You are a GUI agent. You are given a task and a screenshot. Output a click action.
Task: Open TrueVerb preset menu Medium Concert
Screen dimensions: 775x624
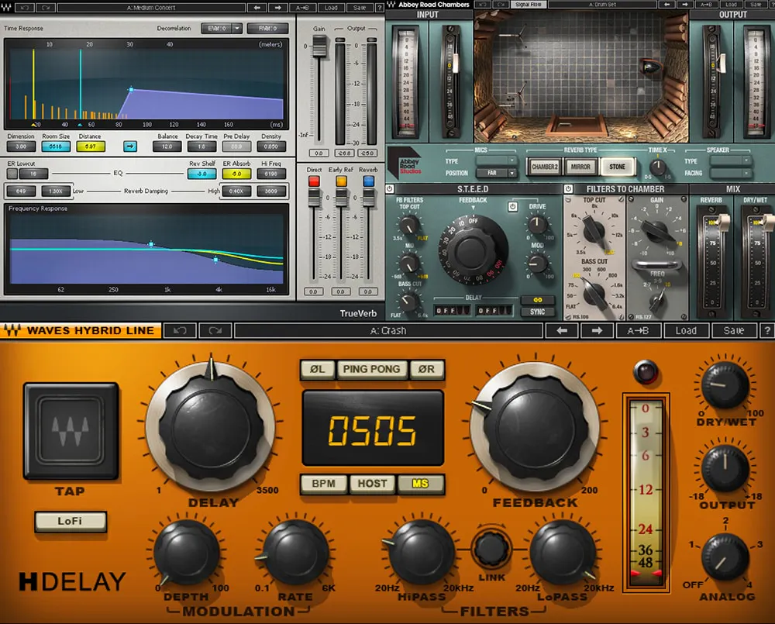pyautogui.click(x=151, y=8)
